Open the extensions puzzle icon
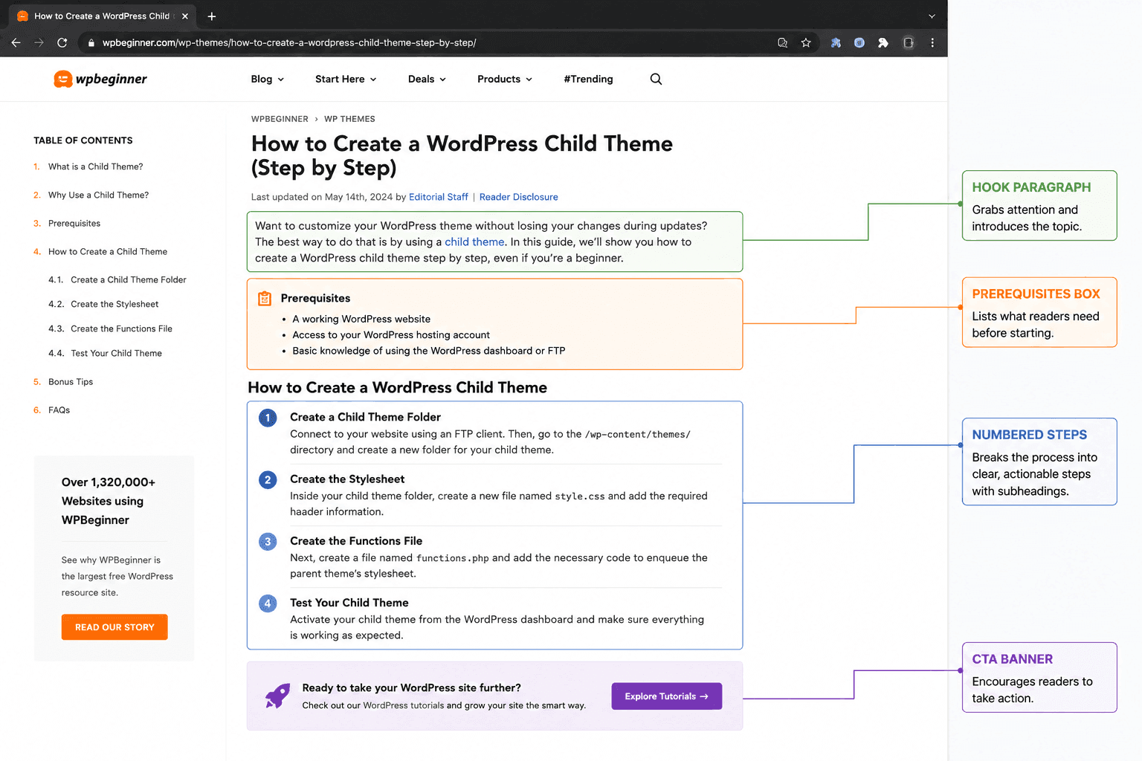1142x761 pixels. pyautogui.click(x=883, y=42)
